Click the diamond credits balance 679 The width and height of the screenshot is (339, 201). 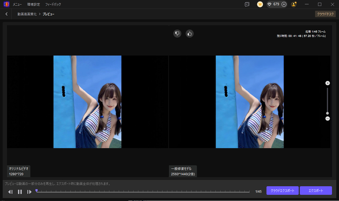point(274,4)
